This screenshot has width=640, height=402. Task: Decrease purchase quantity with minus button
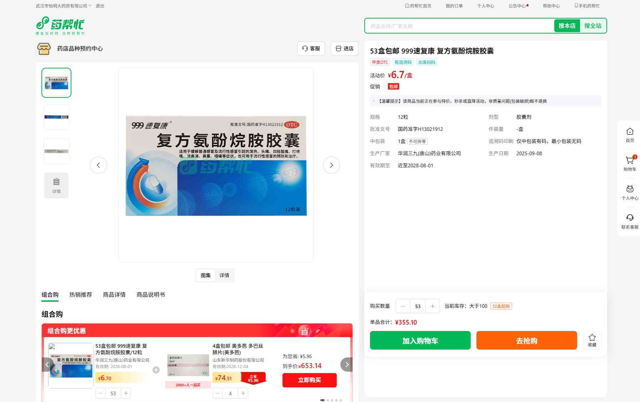pos(403,306)
